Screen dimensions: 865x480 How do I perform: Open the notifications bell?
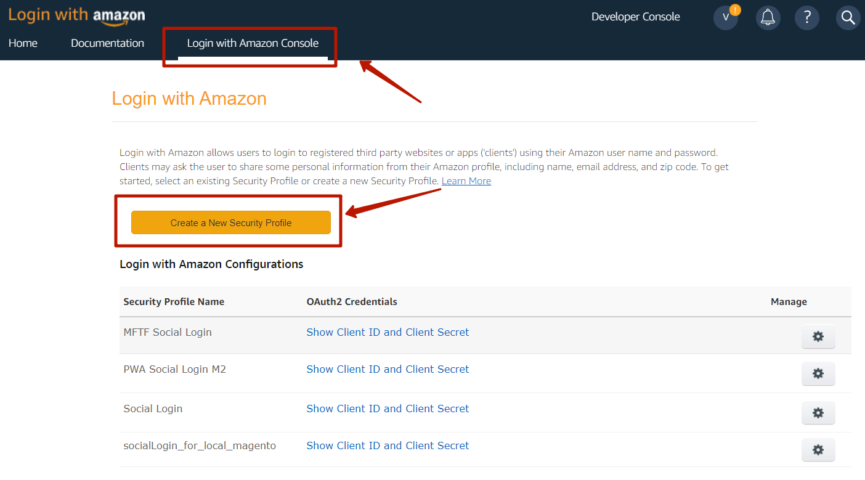pyautogui.click(x=768, y=17)
